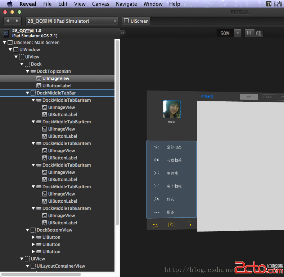Click the star icon beside 全部动态
This screenshot has width=284, height=277.
pyautogui.click(x=157, y=147)
